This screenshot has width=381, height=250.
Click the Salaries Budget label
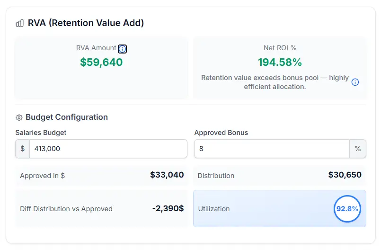point(41,133)
